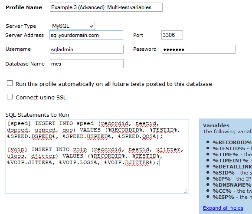The height and width of the screenshot is (214, 252).
Task: Click the %RECORDID% variable entry
Action: point(232,142)
